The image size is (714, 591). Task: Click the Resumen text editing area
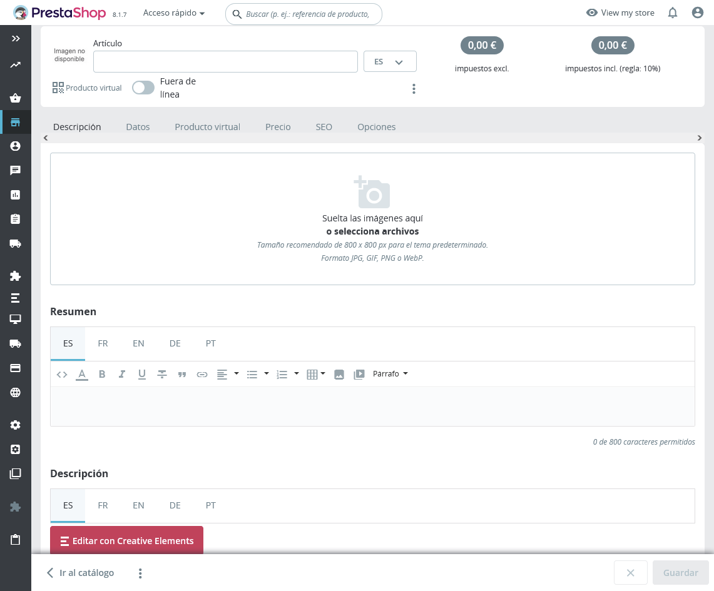point(372,407)
